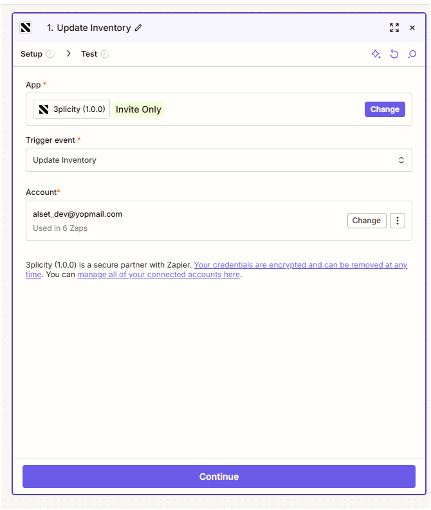Click the Test status clock icon
431x510 pixels.
click(x=105, y=54)
